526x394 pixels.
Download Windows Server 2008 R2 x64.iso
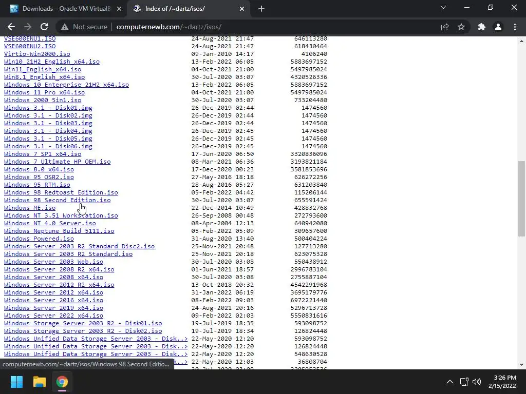pos(59,270)
